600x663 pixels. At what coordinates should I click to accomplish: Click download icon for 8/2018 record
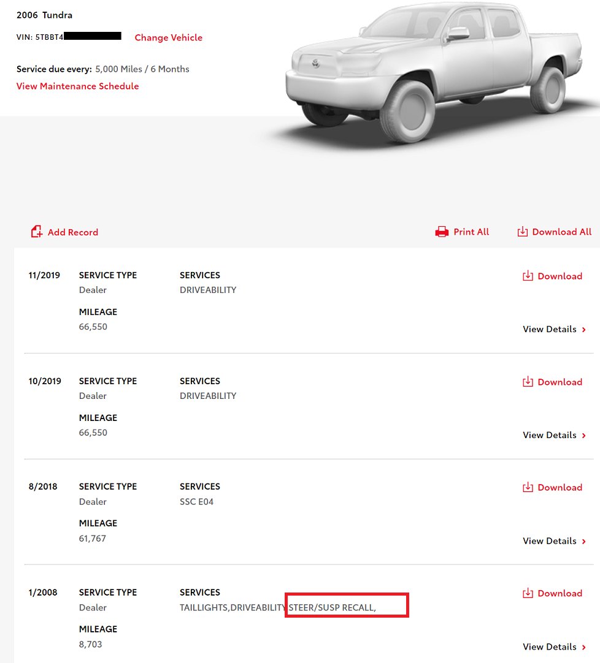(x=528, y=487)
